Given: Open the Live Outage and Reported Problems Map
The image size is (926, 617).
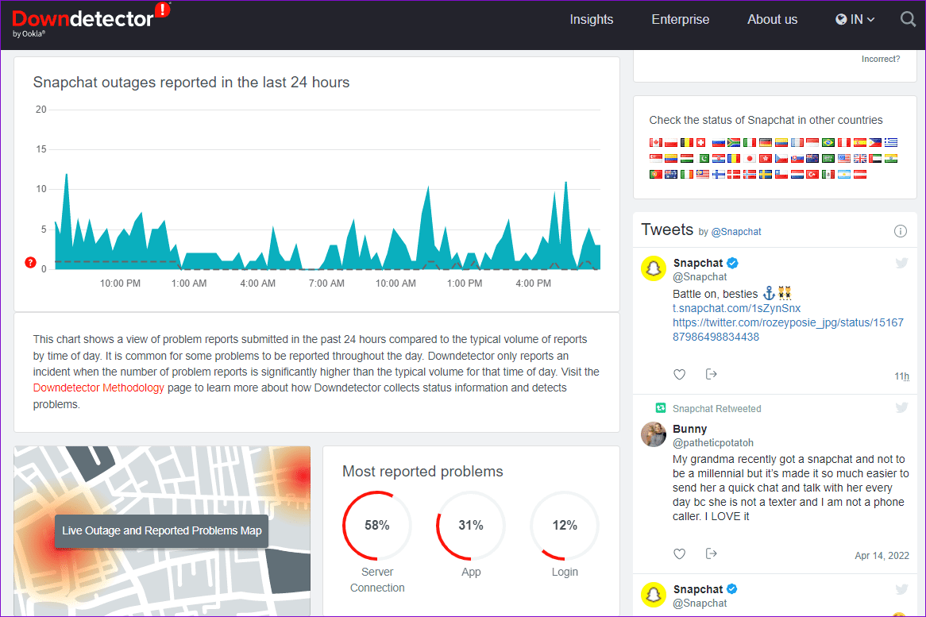Looking at the screenshot, I should (161, 530).
